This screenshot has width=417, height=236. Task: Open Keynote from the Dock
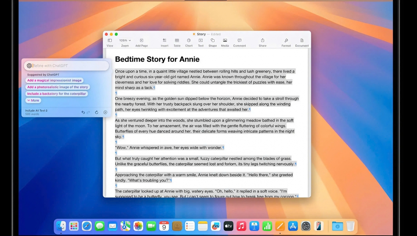pos(254,226)
